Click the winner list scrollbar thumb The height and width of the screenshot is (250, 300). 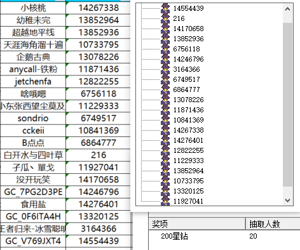287,105
